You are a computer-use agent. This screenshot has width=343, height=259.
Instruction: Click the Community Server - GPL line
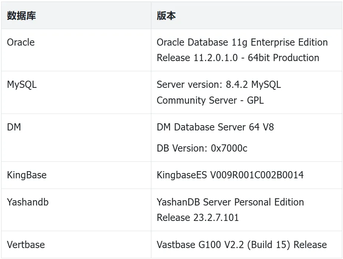[x=210, y=100]
